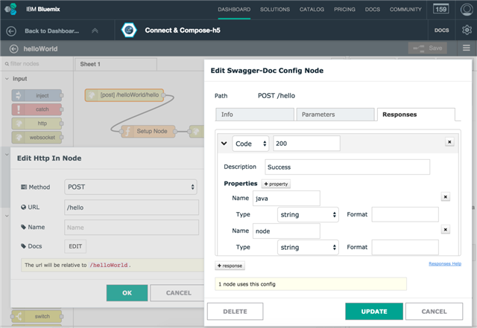Select the http node in palette
This screenshot has width=477, height=328.
click(37, 123)
